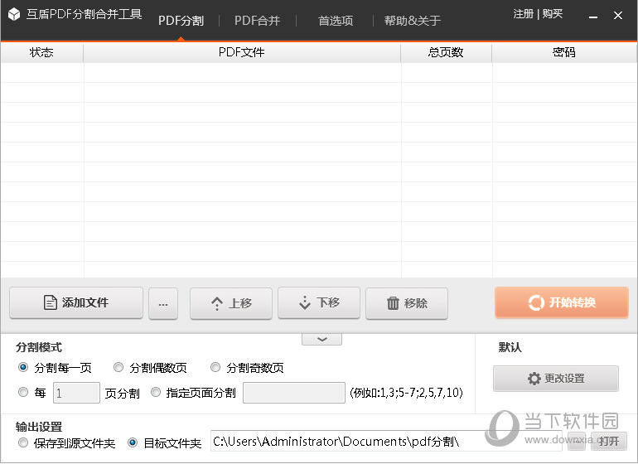Click the 密码 column header
The height and width of the screenshot is (464, 638).
coord(564,52)
